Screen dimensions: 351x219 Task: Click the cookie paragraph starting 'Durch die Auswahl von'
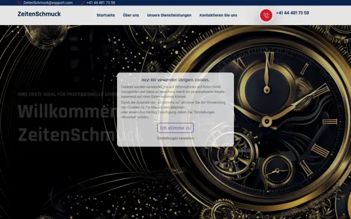coord(173,110)
